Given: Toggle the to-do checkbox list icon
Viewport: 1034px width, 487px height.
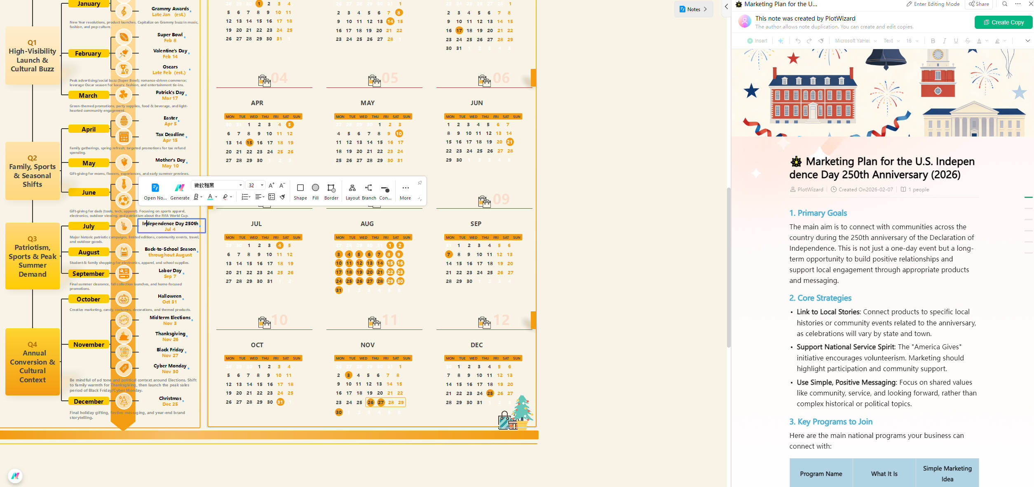Looking at the screenshot, I should [x=272, y=197].
